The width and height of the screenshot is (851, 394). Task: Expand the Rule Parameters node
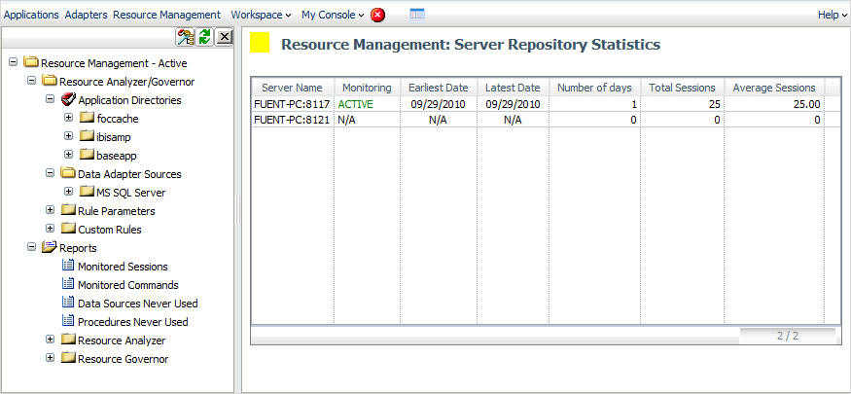point(51,211)
